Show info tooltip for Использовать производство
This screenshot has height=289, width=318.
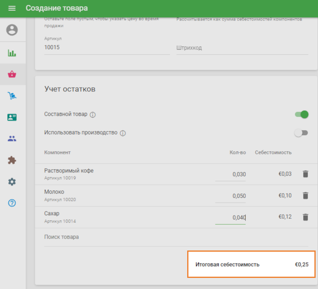123,133
